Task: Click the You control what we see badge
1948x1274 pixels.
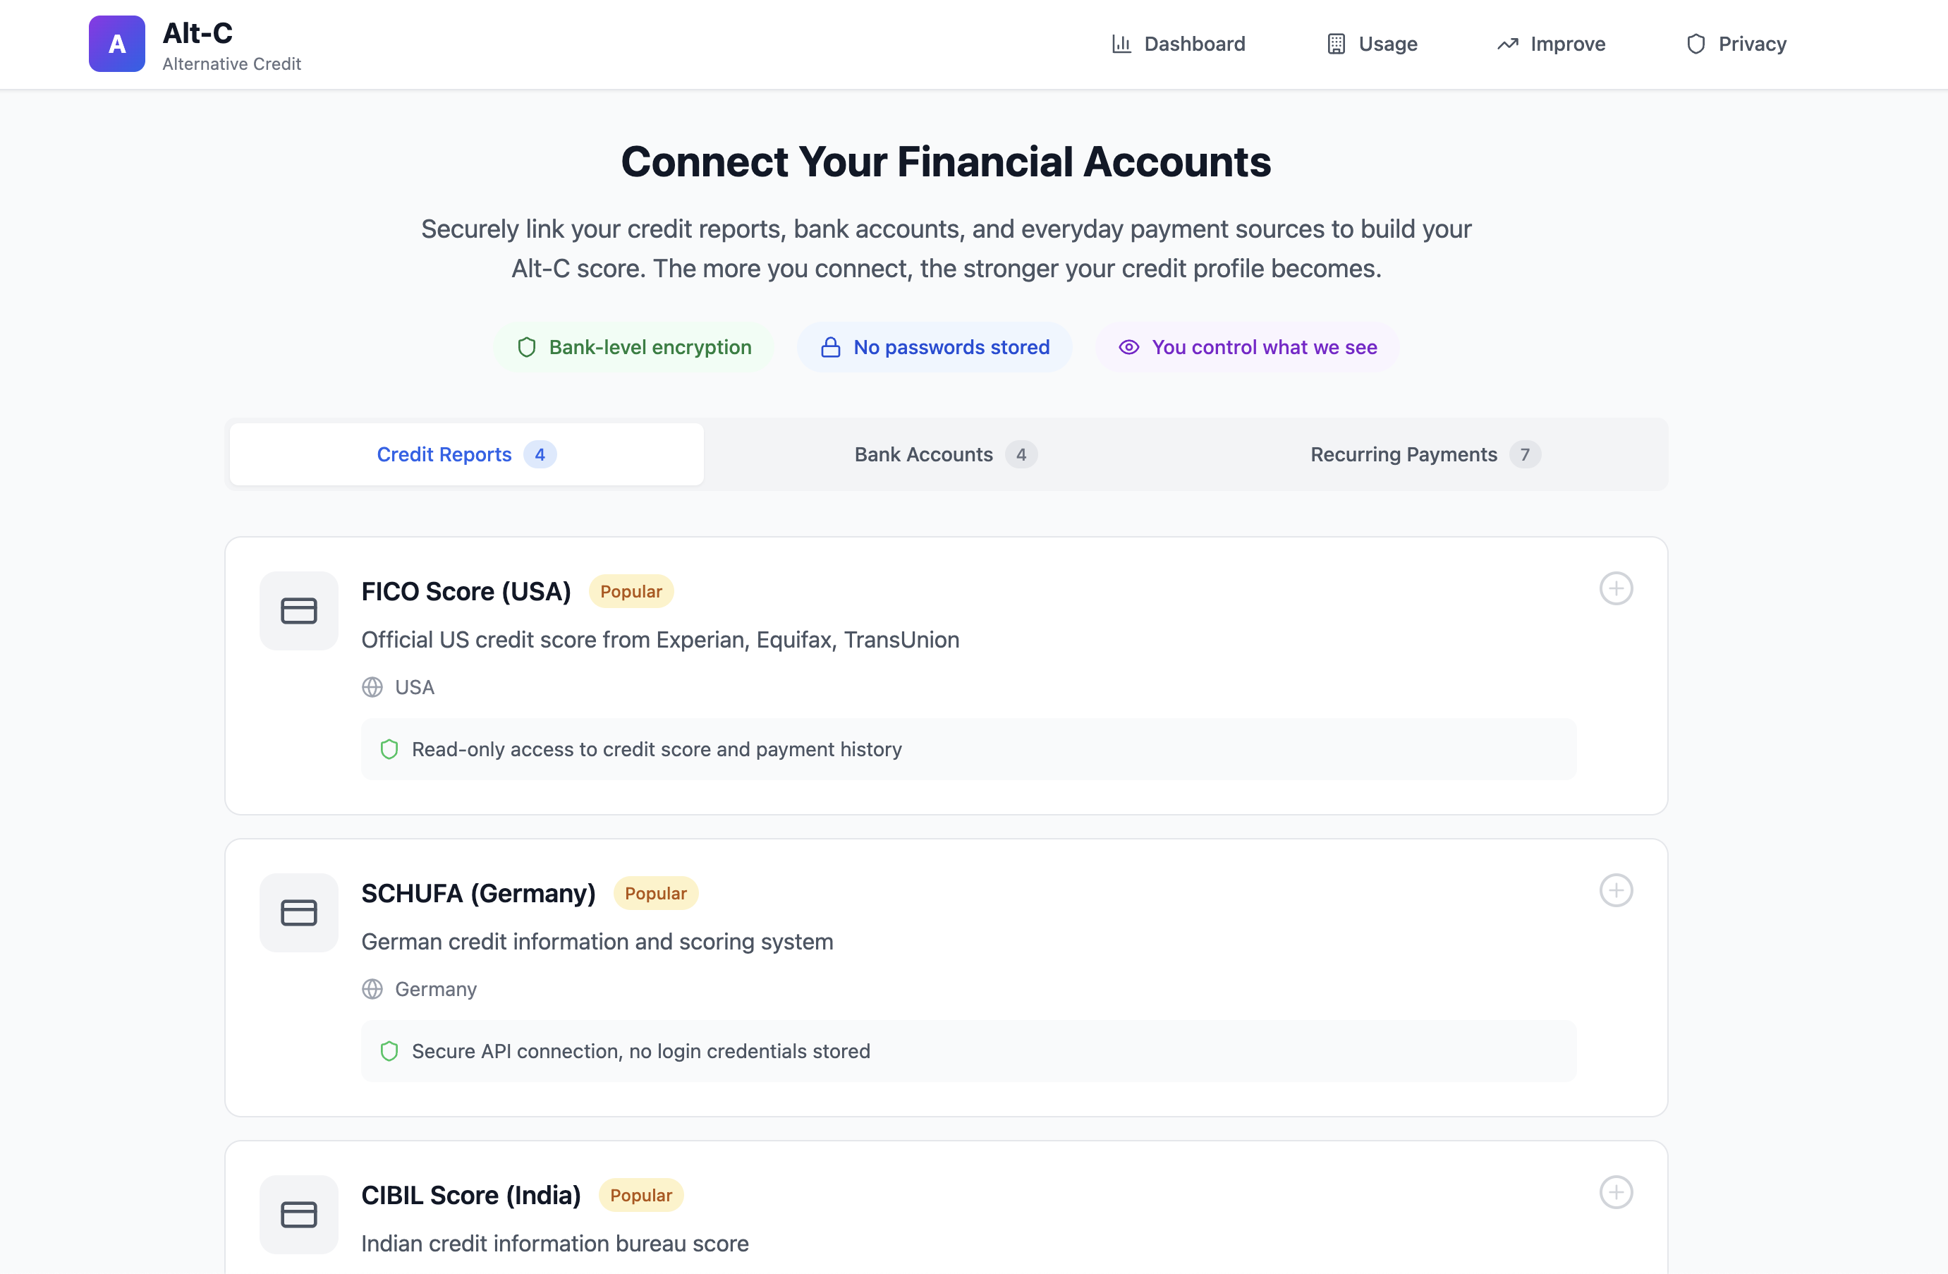Action: point(1248,347)
